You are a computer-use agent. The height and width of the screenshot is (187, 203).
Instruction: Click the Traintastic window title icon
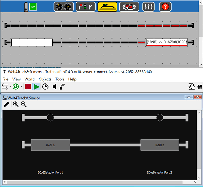pos(4,72)
